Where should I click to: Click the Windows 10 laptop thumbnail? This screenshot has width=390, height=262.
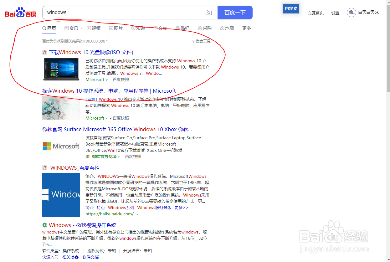point(61,69)
